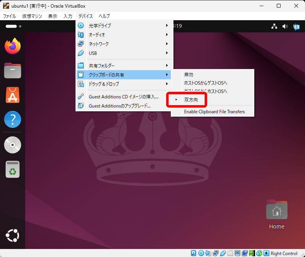Click the network monitors icon in menu
This screenshot has width=305, height=257.
point(81,44)
